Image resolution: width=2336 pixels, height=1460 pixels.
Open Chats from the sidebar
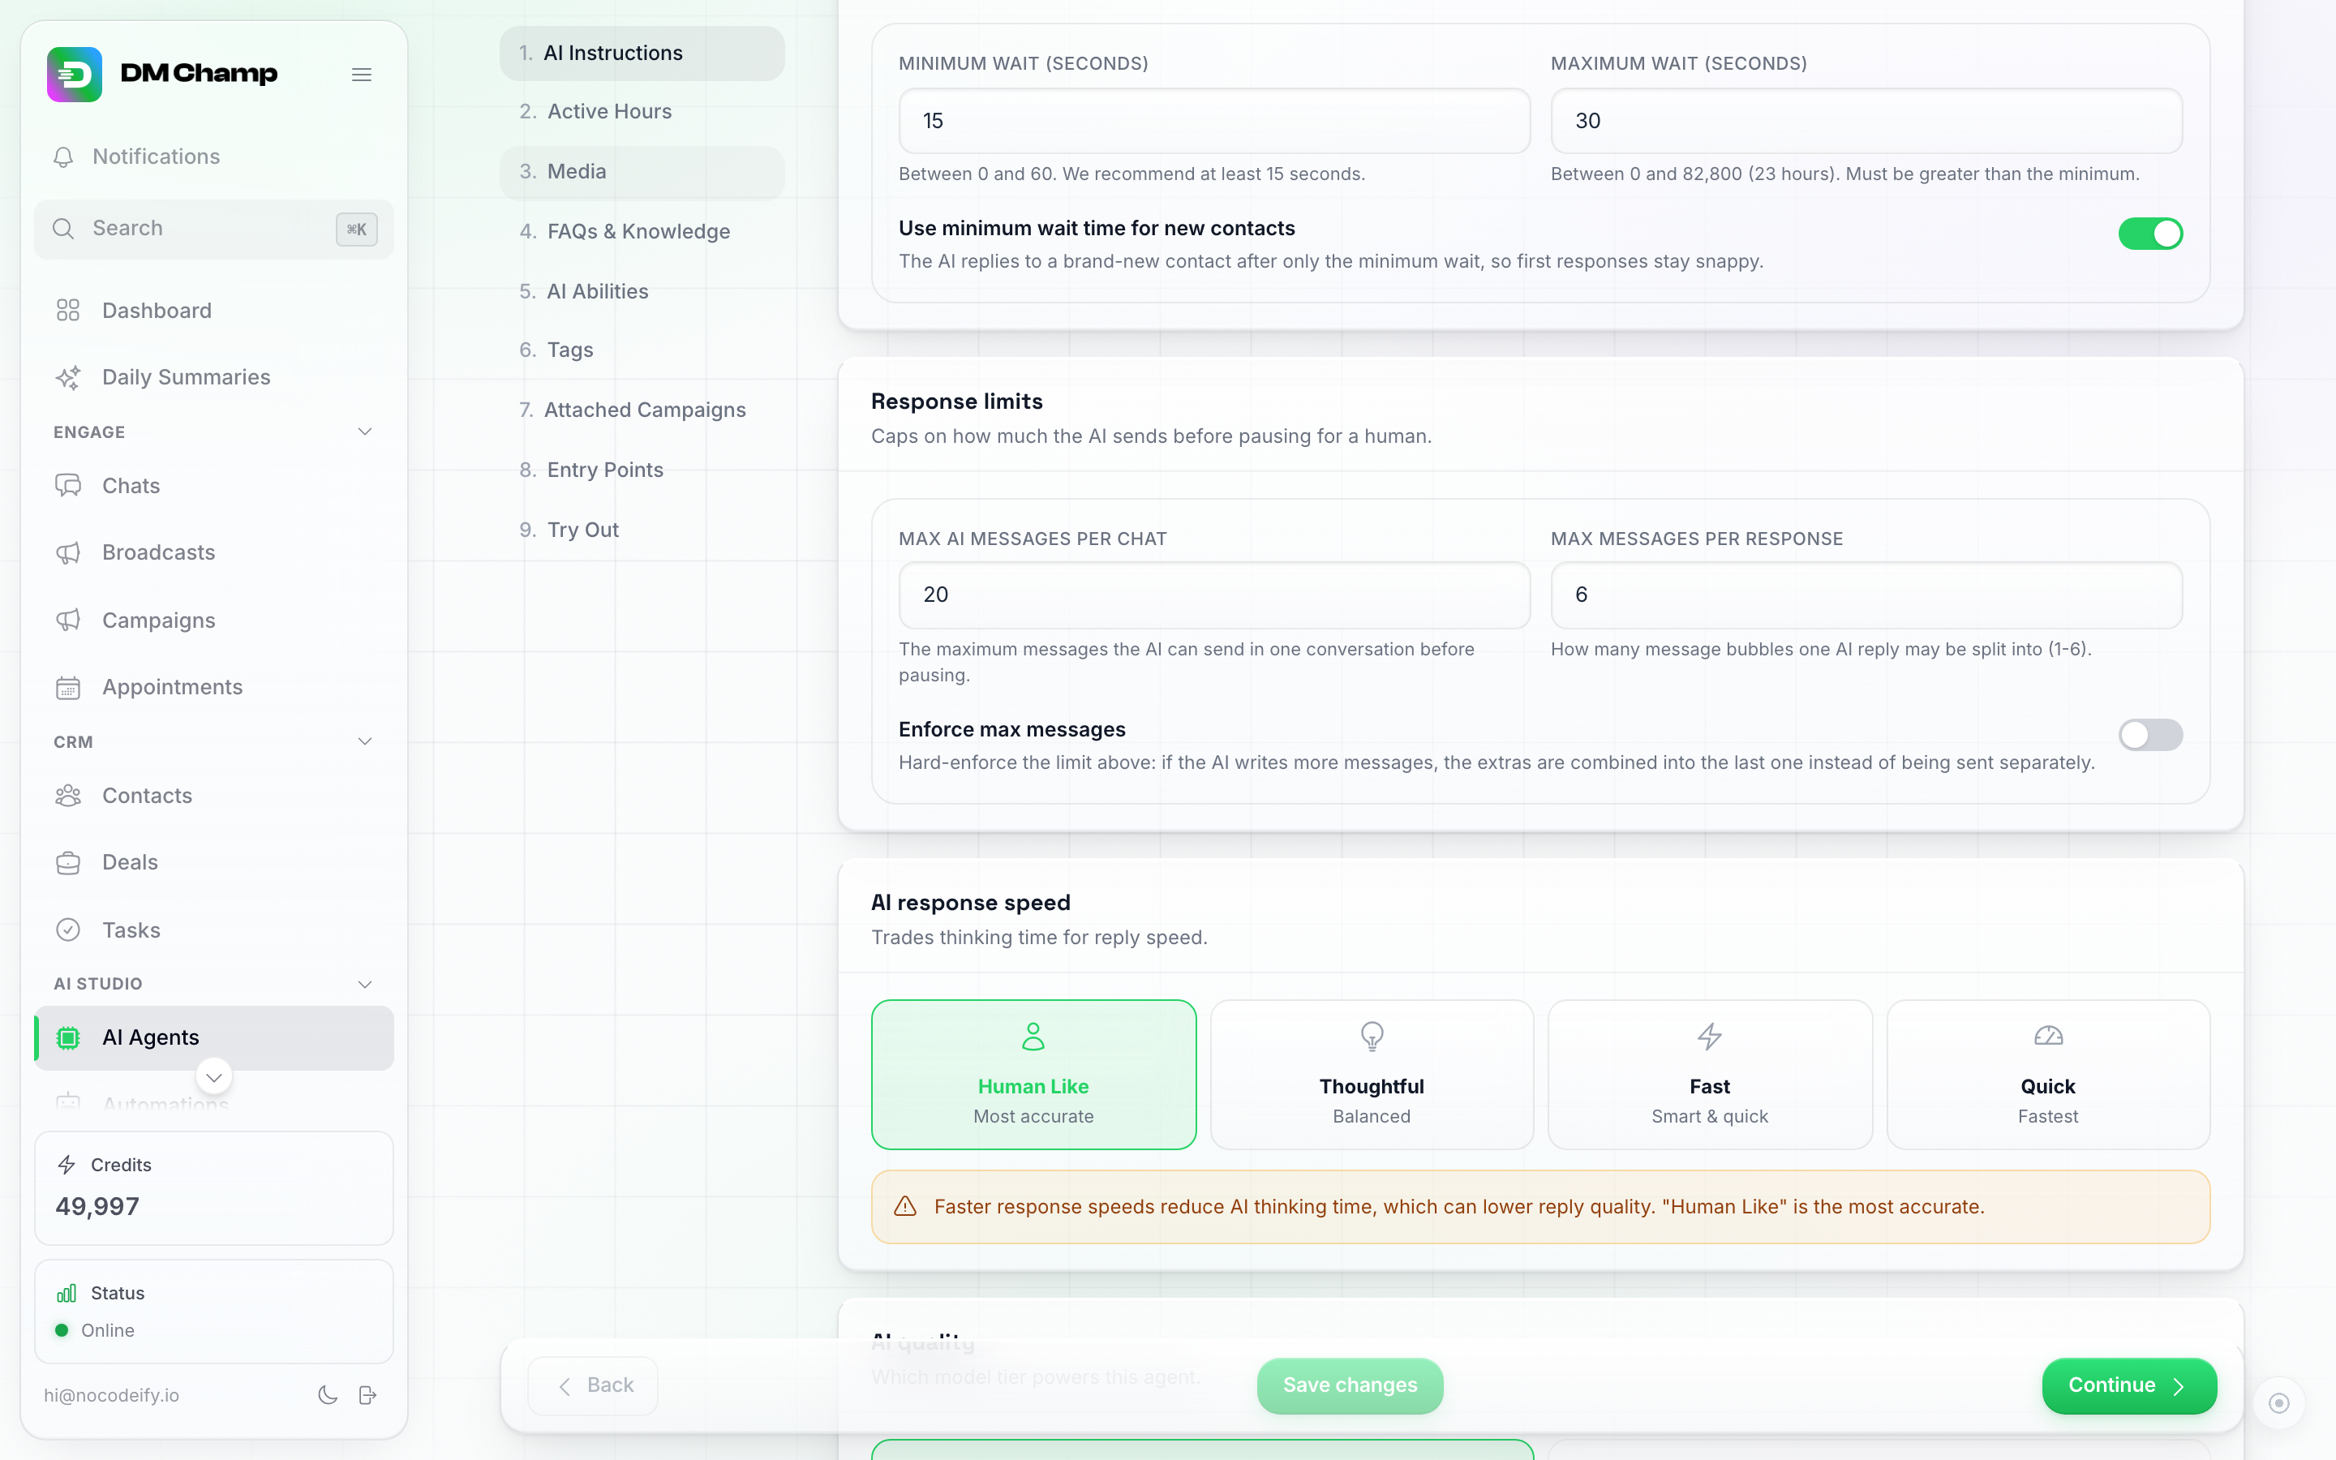pyautogui.click(x=214, y=486)
